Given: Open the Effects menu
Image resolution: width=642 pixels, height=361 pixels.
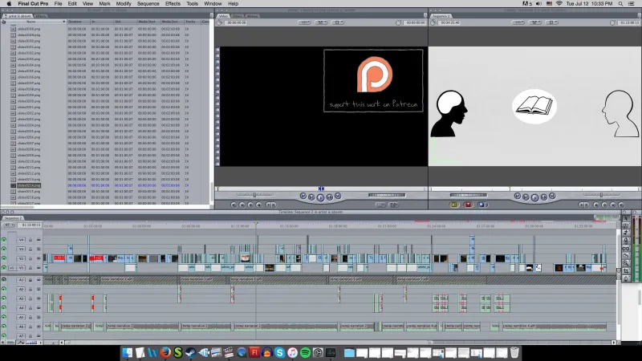Looking at the screenshot, I should (x=173, y=4).
